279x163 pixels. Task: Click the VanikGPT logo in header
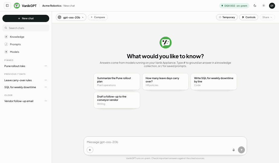tap(17, 6)
